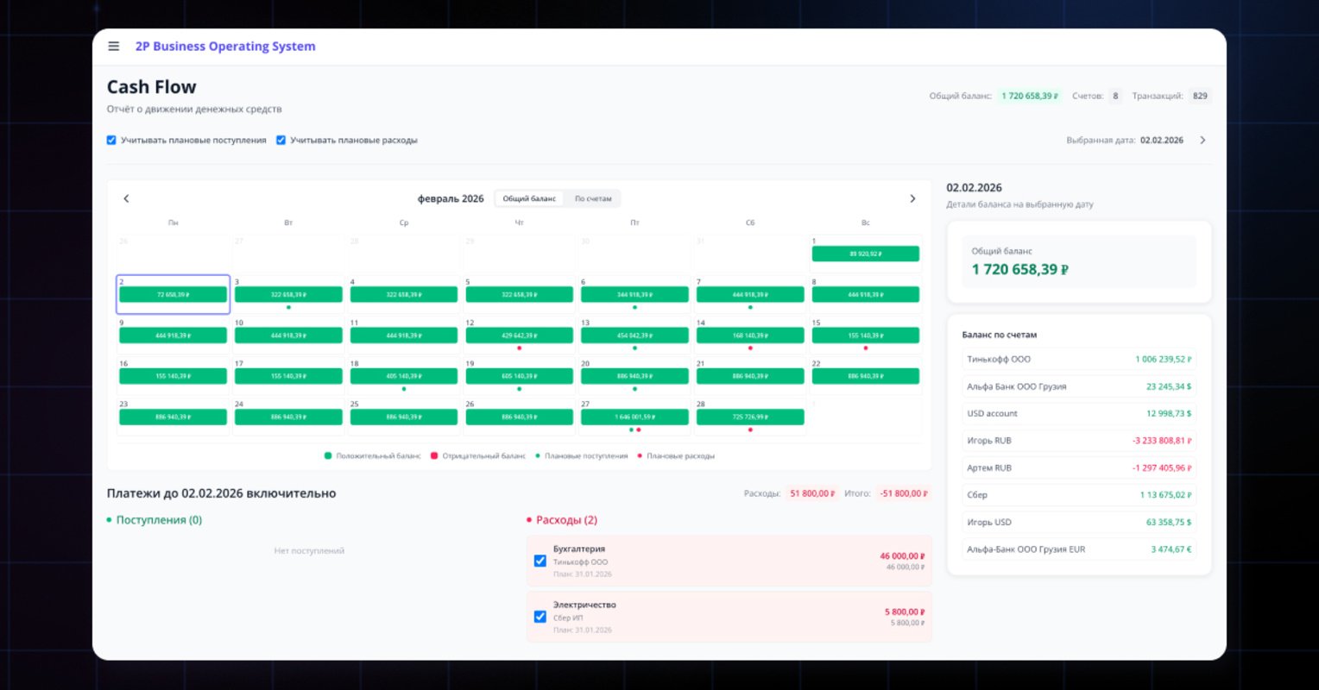The image size is (1319, 690).
Task: Click the Счетов count badge 8
Action: click(x=1115, y=96)
